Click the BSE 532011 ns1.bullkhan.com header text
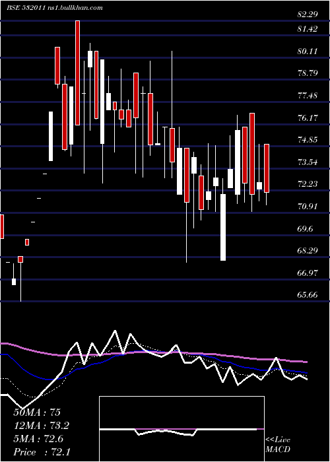Image resolution: width=330 pixels, height=462 pixels. point(55,8)
